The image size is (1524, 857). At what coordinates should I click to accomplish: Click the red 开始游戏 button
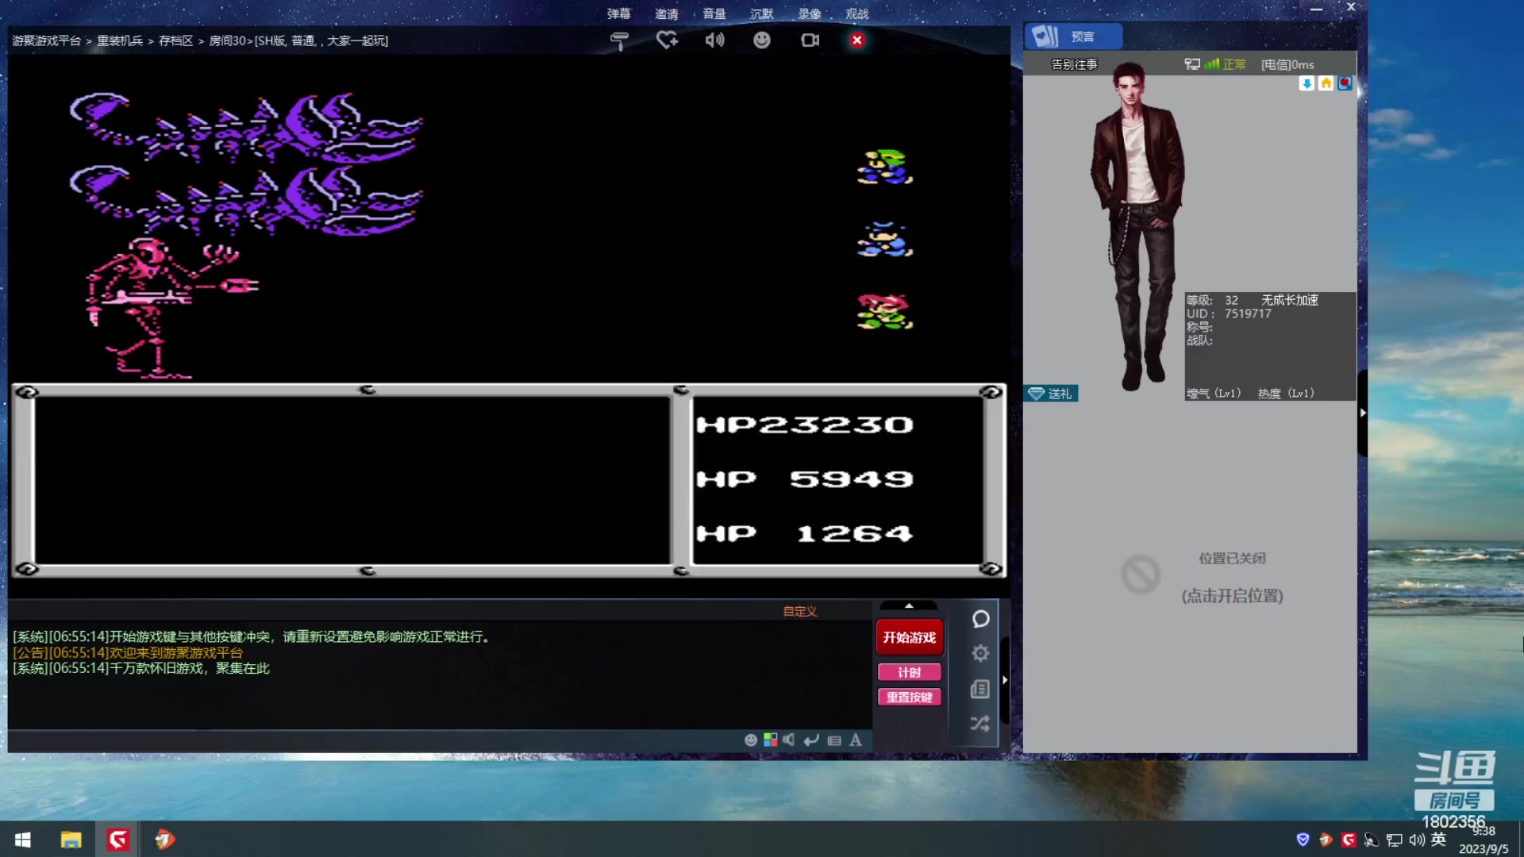[x=909, y=637]
